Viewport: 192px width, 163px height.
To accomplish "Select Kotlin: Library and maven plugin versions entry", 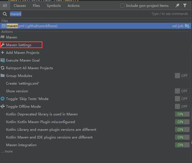I will 96,130.
